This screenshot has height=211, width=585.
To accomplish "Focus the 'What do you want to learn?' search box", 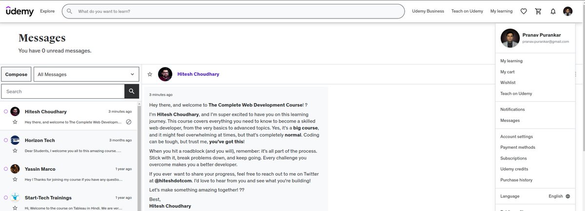I will click(233, 11).
